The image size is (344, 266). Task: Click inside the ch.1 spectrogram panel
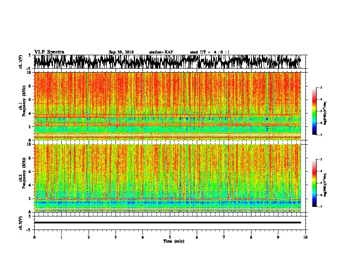(167, 106)
